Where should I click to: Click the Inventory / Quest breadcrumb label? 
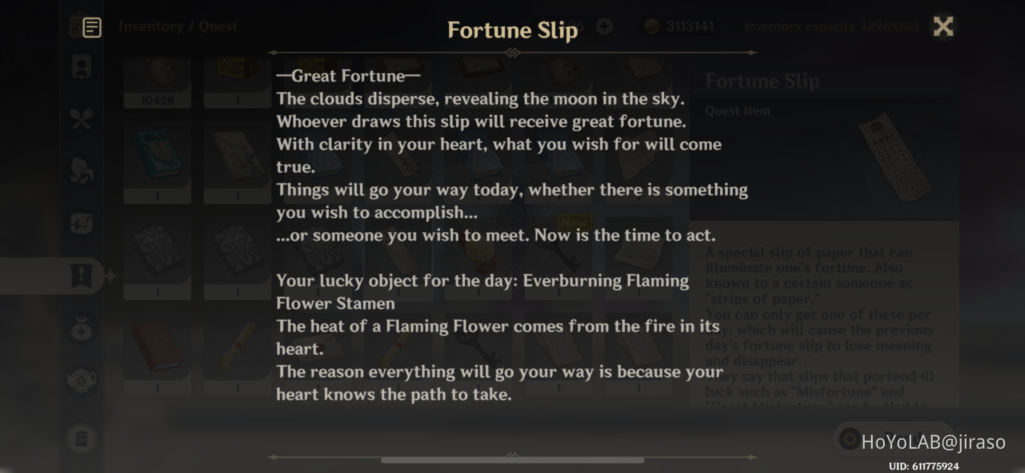coord(177,25)
